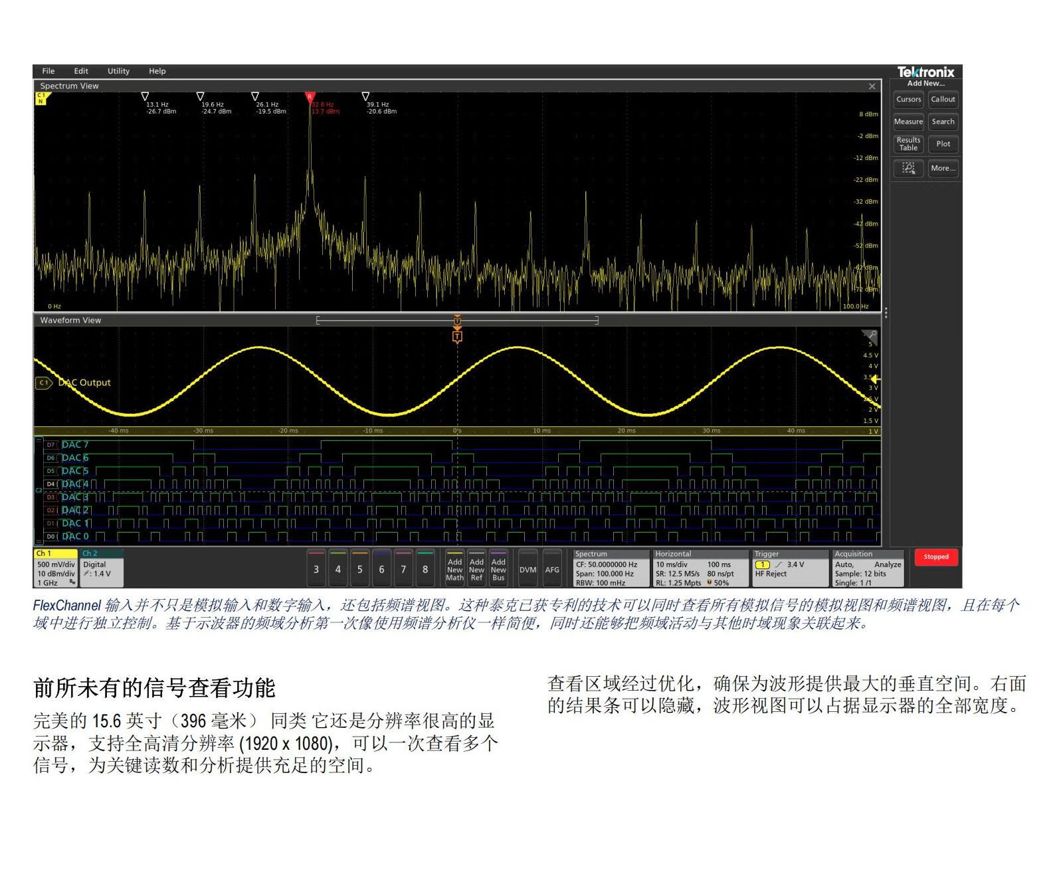The height and width of the screenshot is (872, 1063).
Task: Click the draw-a-box zoom icon
Action: coord(908,169)
